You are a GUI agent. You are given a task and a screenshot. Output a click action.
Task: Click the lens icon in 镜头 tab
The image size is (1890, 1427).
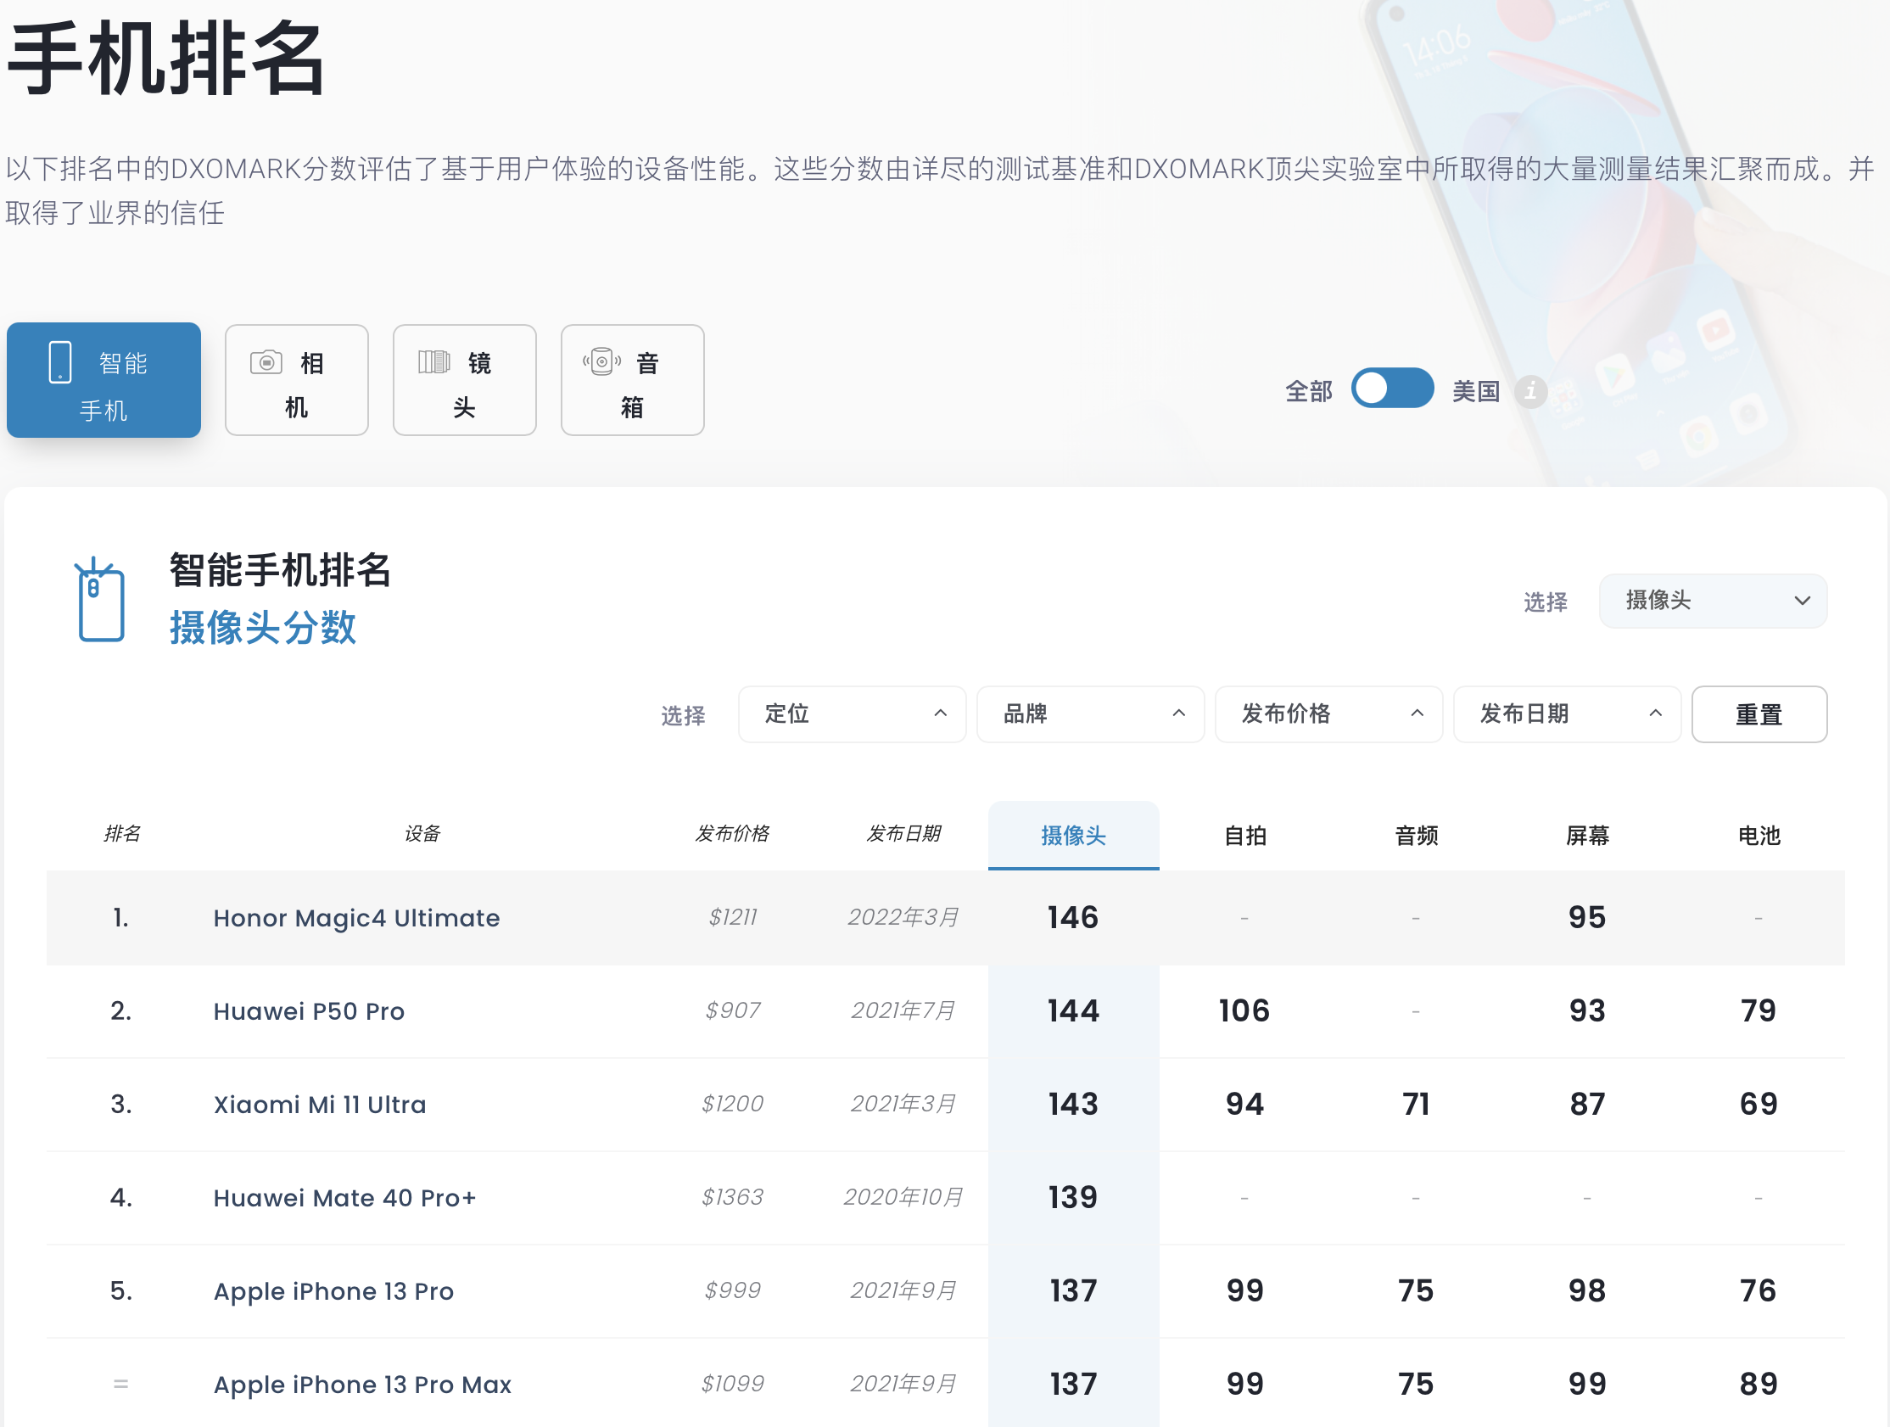[x=433, y=362]
